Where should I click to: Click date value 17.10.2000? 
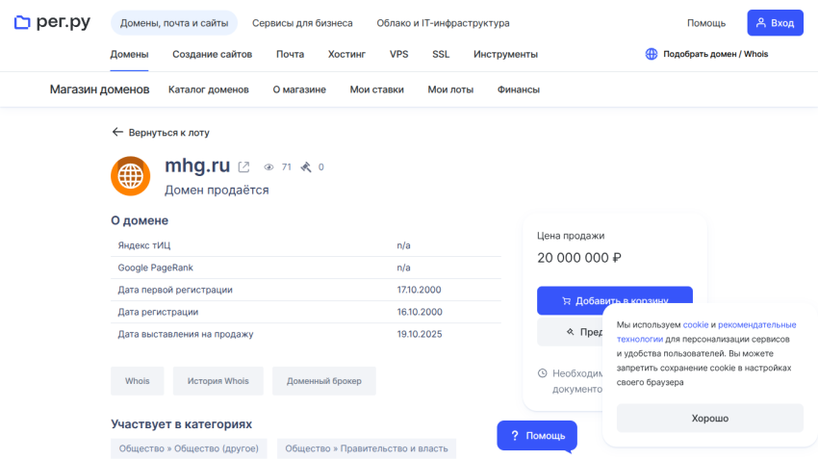419,290
